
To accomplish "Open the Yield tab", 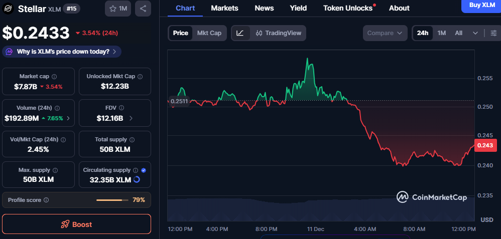I will 298,9.
